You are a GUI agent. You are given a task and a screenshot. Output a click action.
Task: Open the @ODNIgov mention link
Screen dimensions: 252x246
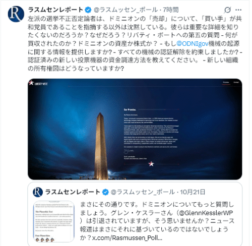[x=193, y=43]
